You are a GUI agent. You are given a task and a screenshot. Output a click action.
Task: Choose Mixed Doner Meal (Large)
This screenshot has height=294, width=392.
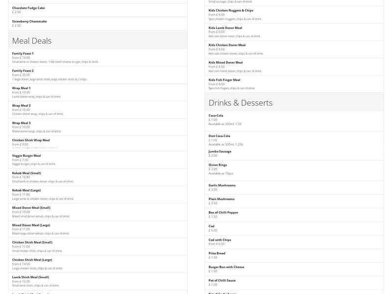tap(31, 225)
